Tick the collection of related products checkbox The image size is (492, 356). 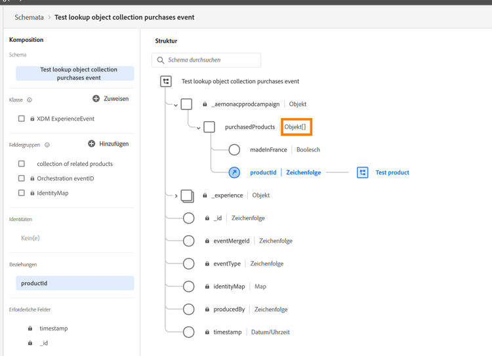coord(22,164)
